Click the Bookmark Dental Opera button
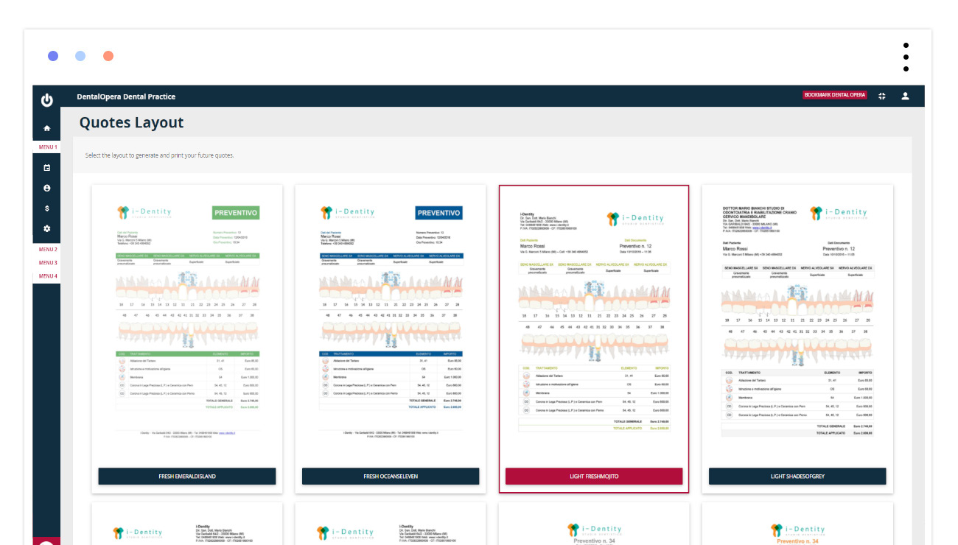 [x=835, y=95]
